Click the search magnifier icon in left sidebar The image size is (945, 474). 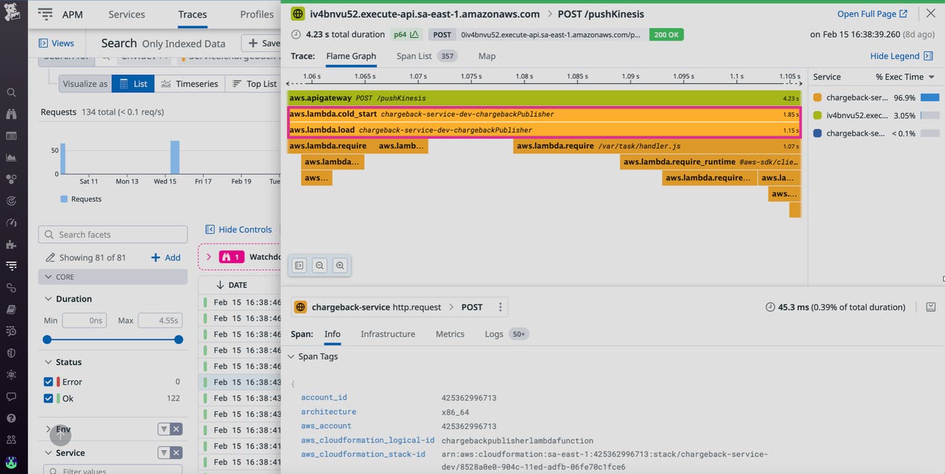pos(11,92)
